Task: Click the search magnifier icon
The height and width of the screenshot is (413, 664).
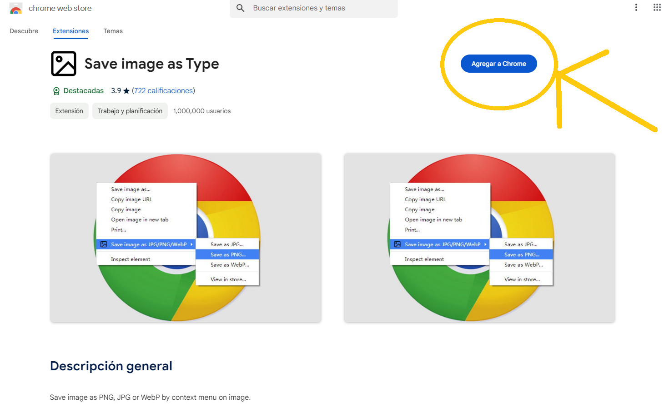Action: (241, 8)
